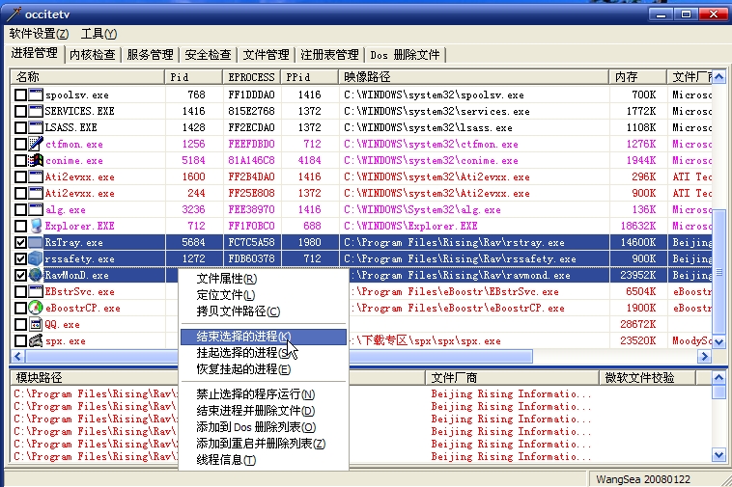Image resolution: width=732 pixels, height=487 pixels.
Task: Sort by the 映像路径 column header
Action: (474, 77)
